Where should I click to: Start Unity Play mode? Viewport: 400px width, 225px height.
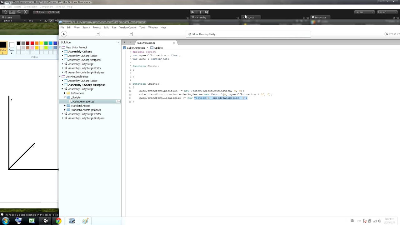pos(192,12)
